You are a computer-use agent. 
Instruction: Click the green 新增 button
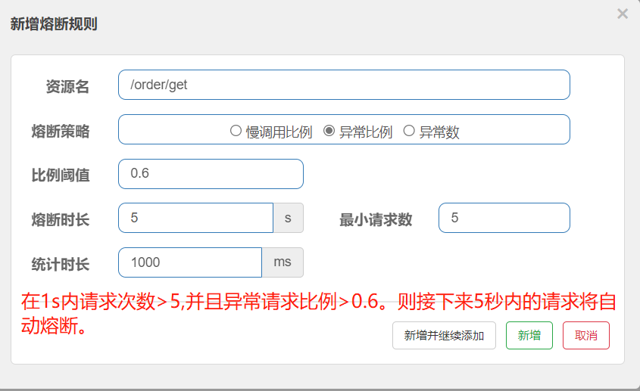[x=529, y=335]
